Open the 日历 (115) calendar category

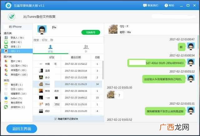coord(14,89)
